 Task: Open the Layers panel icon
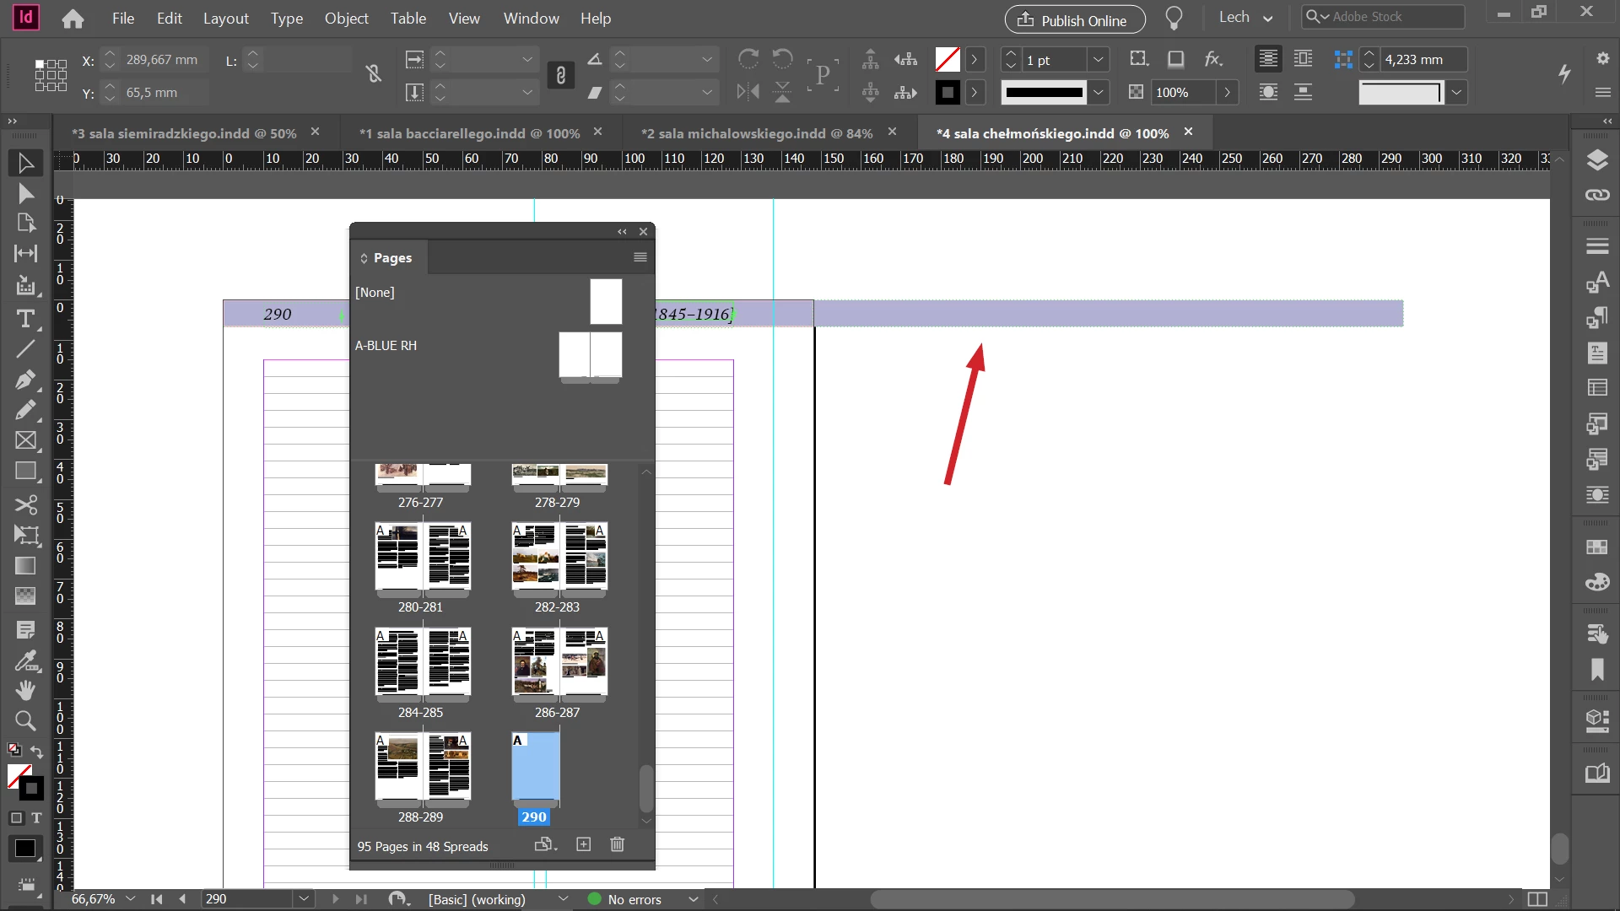pos(1596,159)
